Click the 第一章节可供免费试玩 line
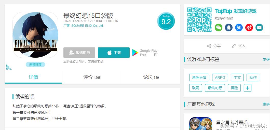Viewport: 270px width, 130px height. click(31, 112)
